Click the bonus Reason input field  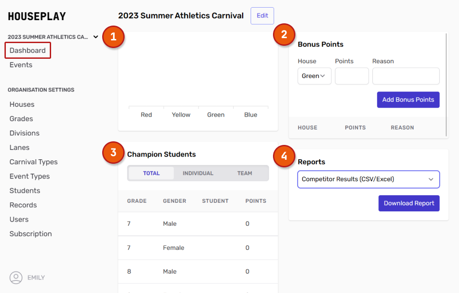pyautogui.click(x=406, y=76)
